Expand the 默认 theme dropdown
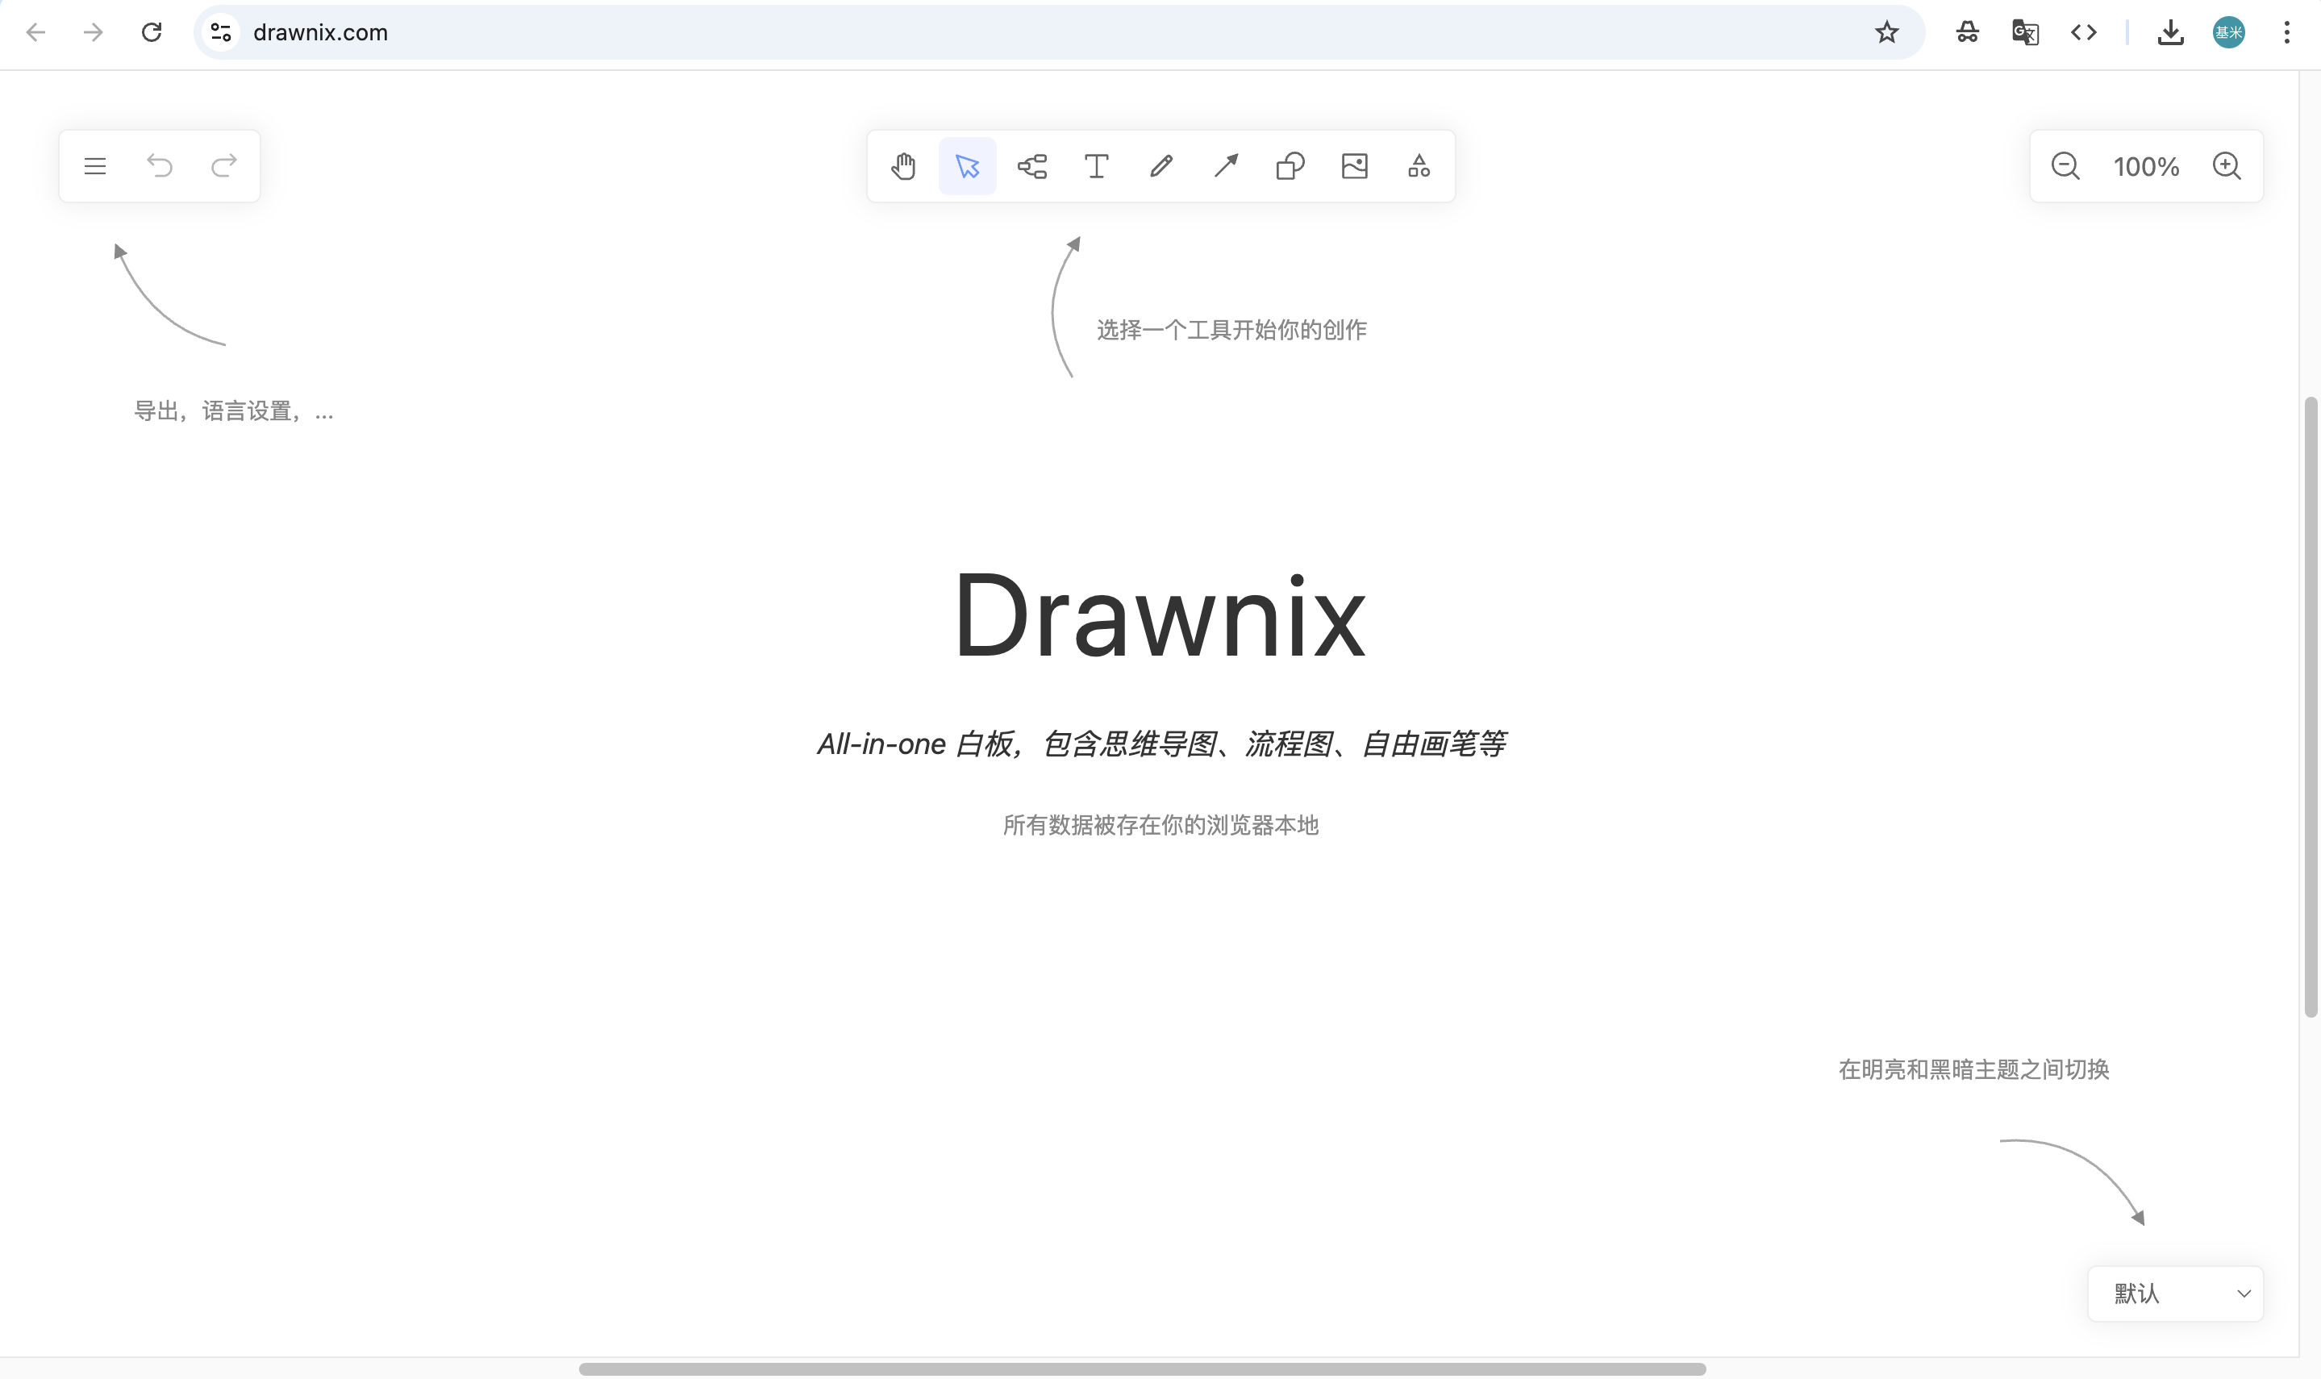Screen dimensions: 2321x1379 point(2175,1293)
